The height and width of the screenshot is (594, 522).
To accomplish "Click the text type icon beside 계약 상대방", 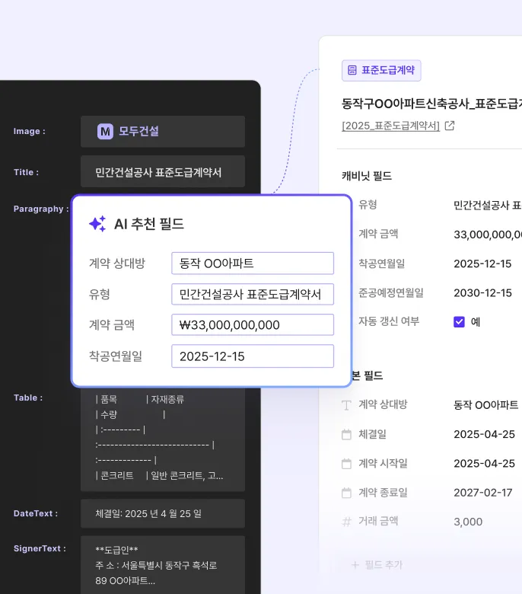I will point(346,405).
